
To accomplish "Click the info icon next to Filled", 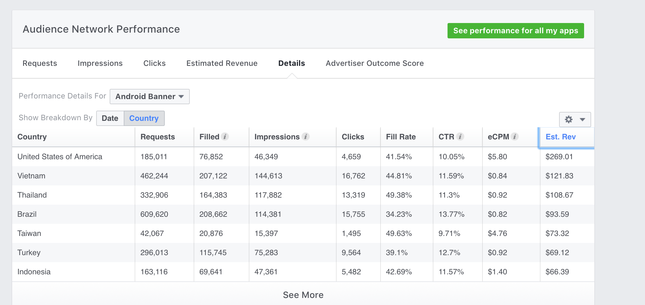I will [x=225, y=137].
